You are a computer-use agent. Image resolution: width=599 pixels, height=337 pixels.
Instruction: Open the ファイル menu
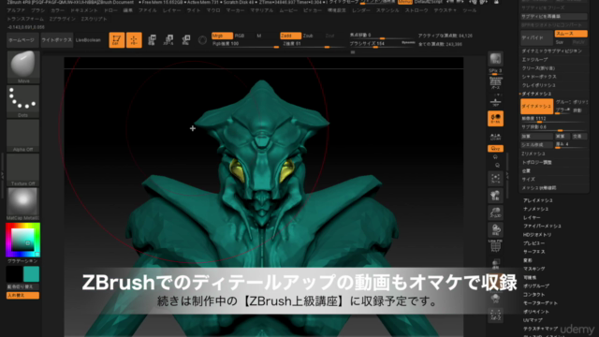click(x=148, y=10)
